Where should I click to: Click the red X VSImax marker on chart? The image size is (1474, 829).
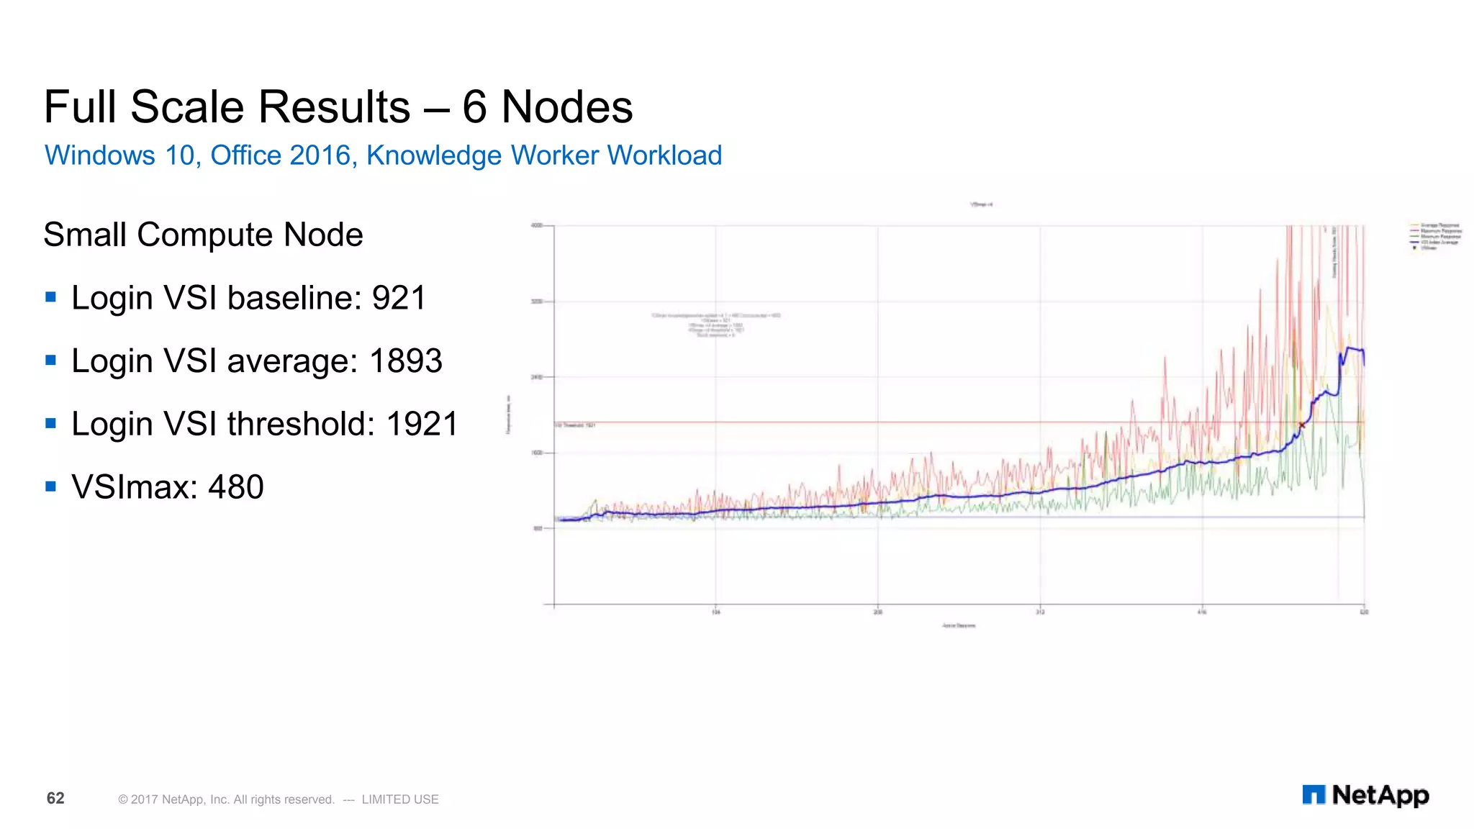(1301, 426)
